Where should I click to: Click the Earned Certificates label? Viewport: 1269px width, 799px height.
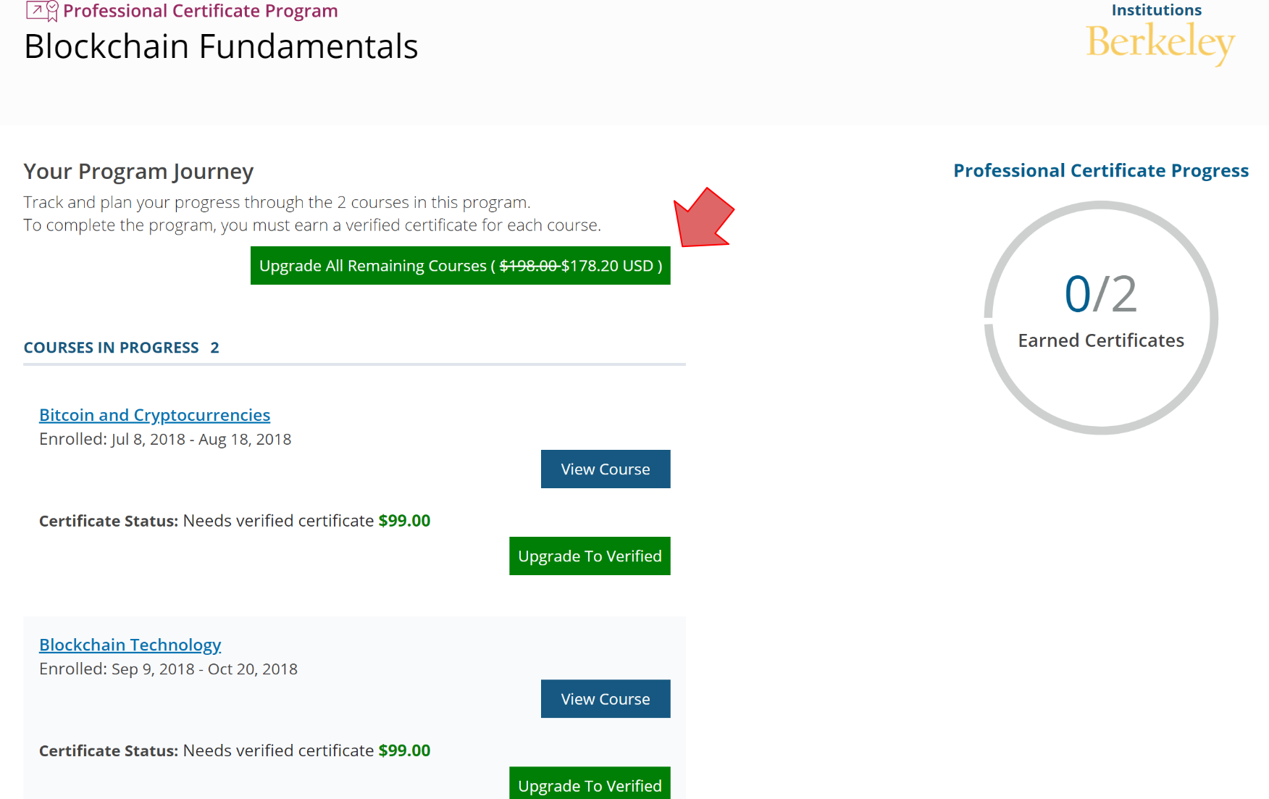(1100, 340)
